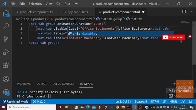Click the unsaved dot on products.component.html tab
This screenshot has height=110, width=196.
(x=143, y=12)
